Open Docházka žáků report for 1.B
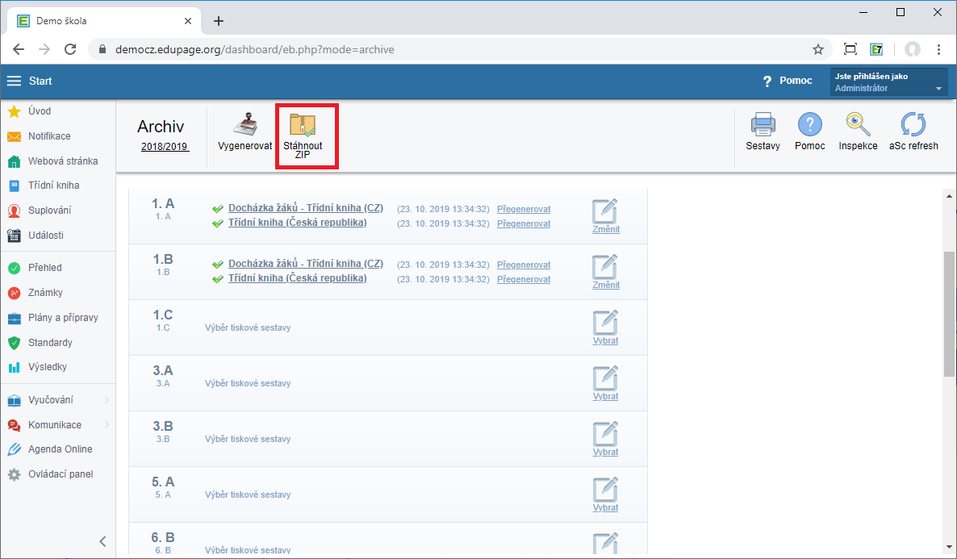 [x=306, y=264]
